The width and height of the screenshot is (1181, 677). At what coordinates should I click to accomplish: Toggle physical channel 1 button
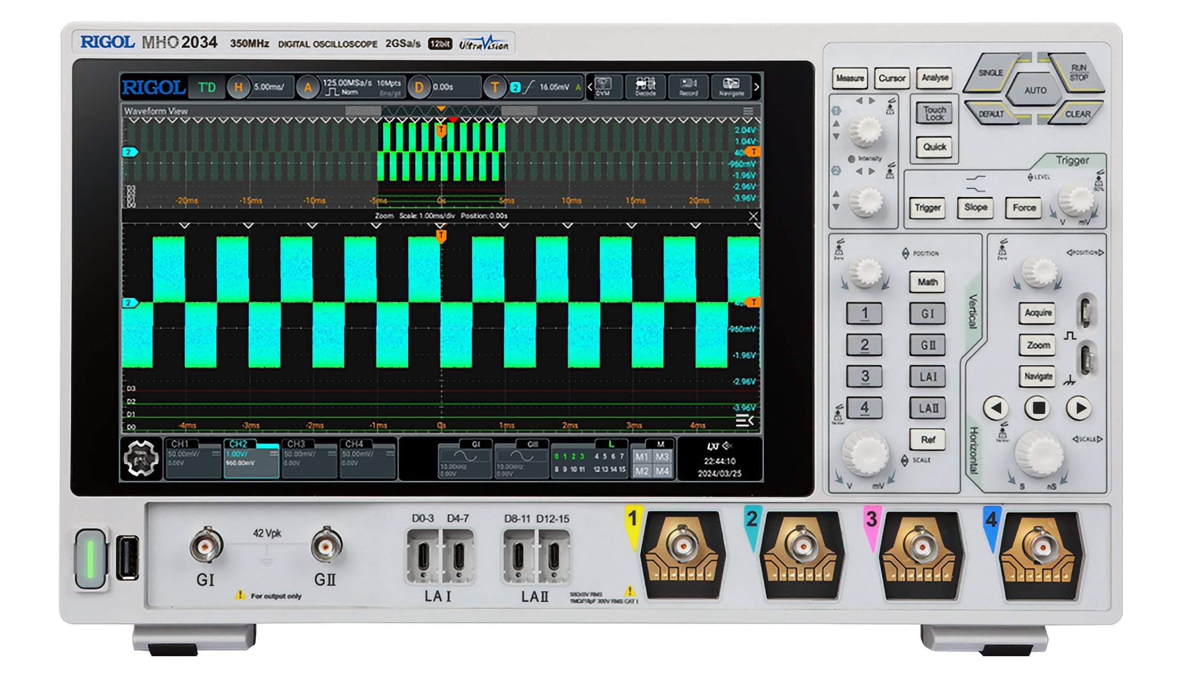point(864,313)
